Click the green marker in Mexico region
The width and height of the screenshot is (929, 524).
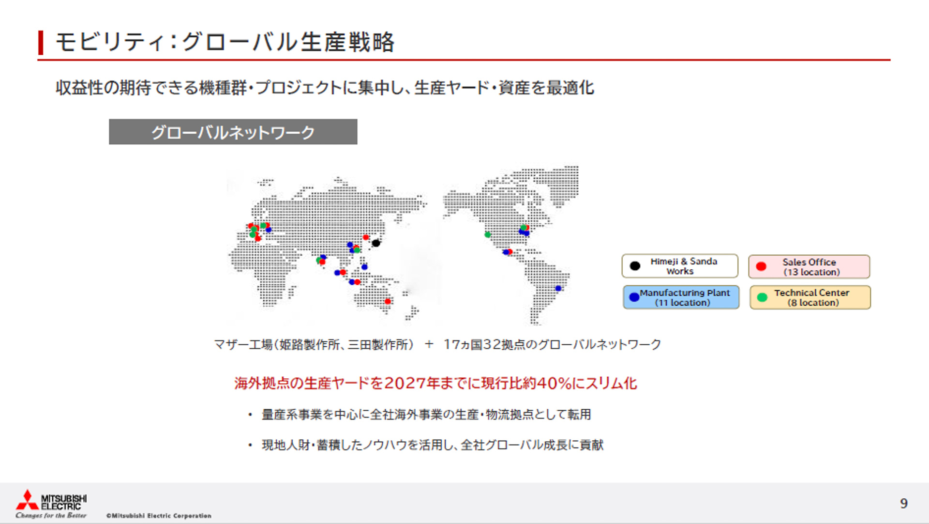(487, 235)
